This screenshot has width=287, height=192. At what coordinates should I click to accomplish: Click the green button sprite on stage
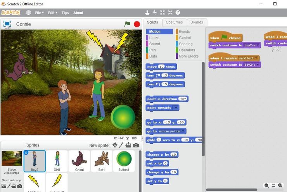pos(123,117)
